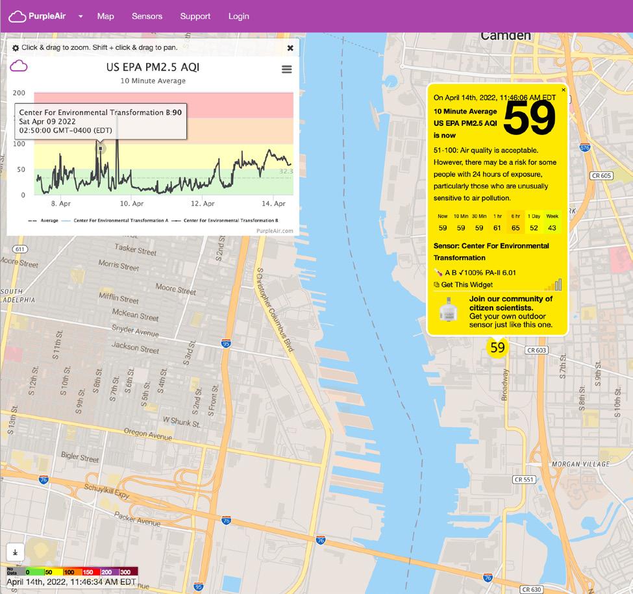Viewport: 633px width, 594px height.
Task: Close the AQI chart panel
Action: coord(290,48)
